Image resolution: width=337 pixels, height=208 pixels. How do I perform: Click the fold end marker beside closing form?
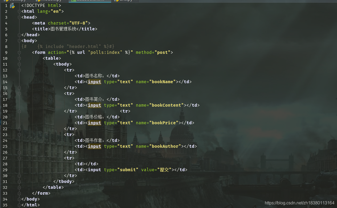coord(19,193)
